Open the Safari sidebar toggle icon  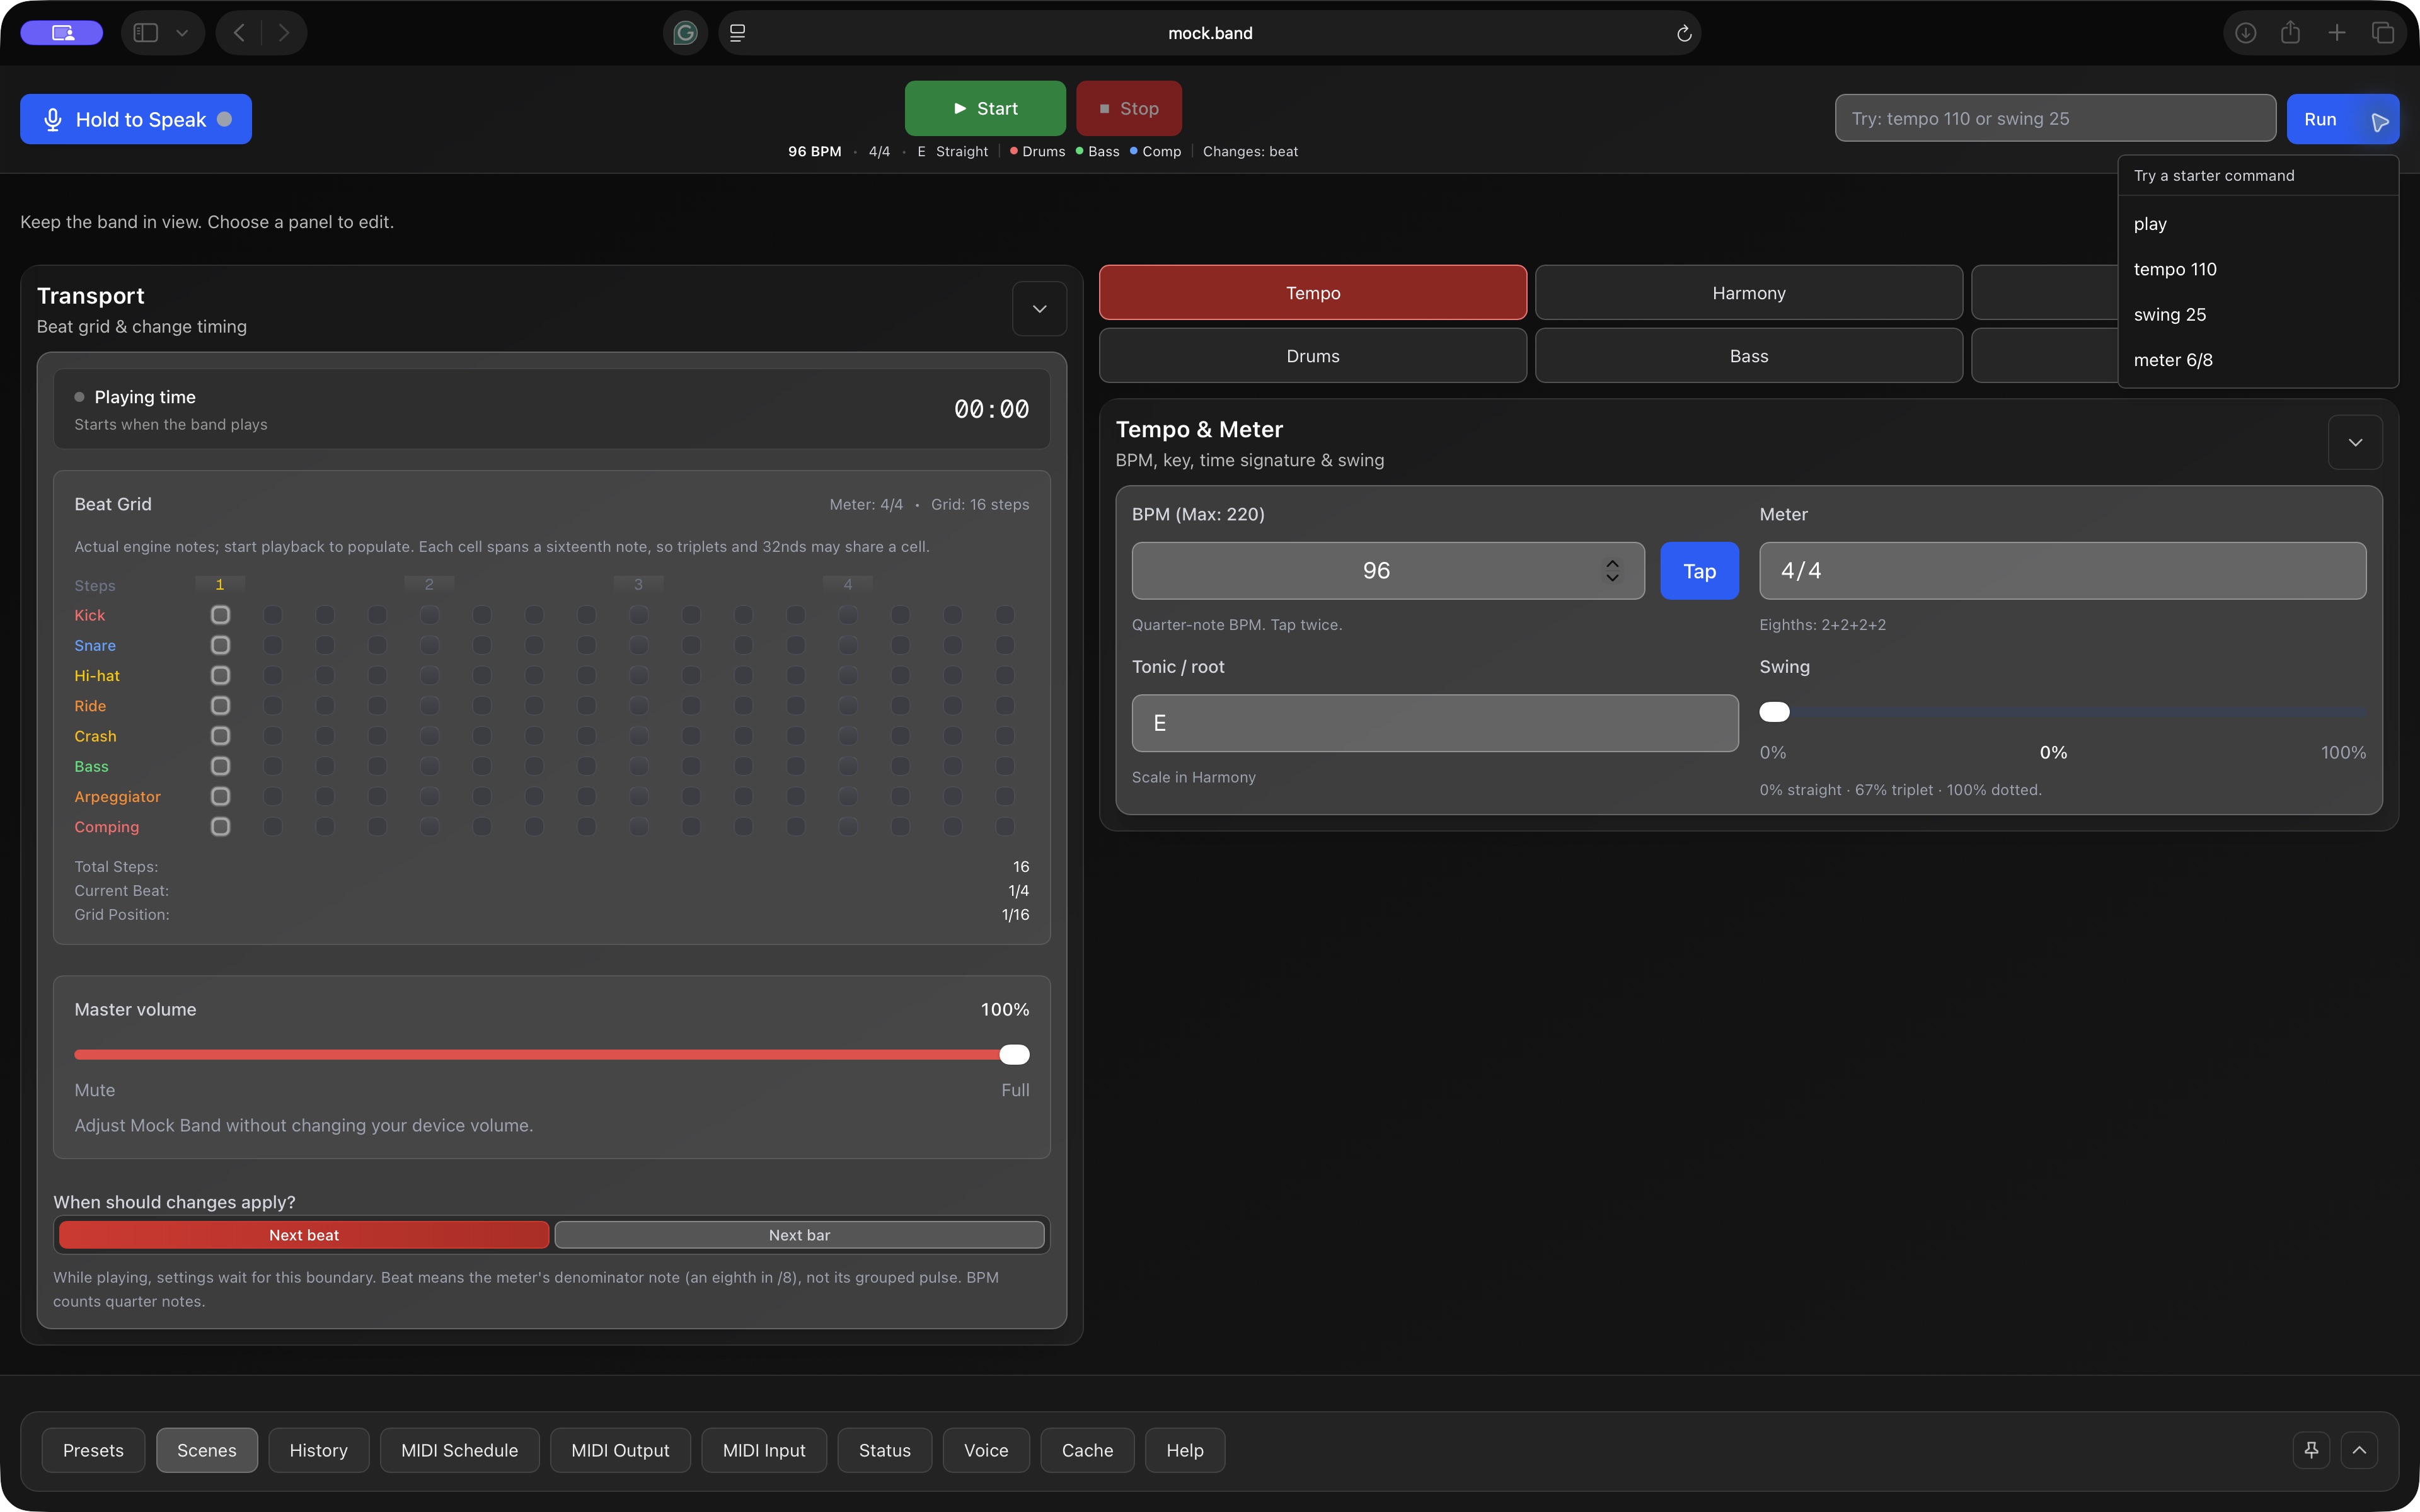coord(146,33)
